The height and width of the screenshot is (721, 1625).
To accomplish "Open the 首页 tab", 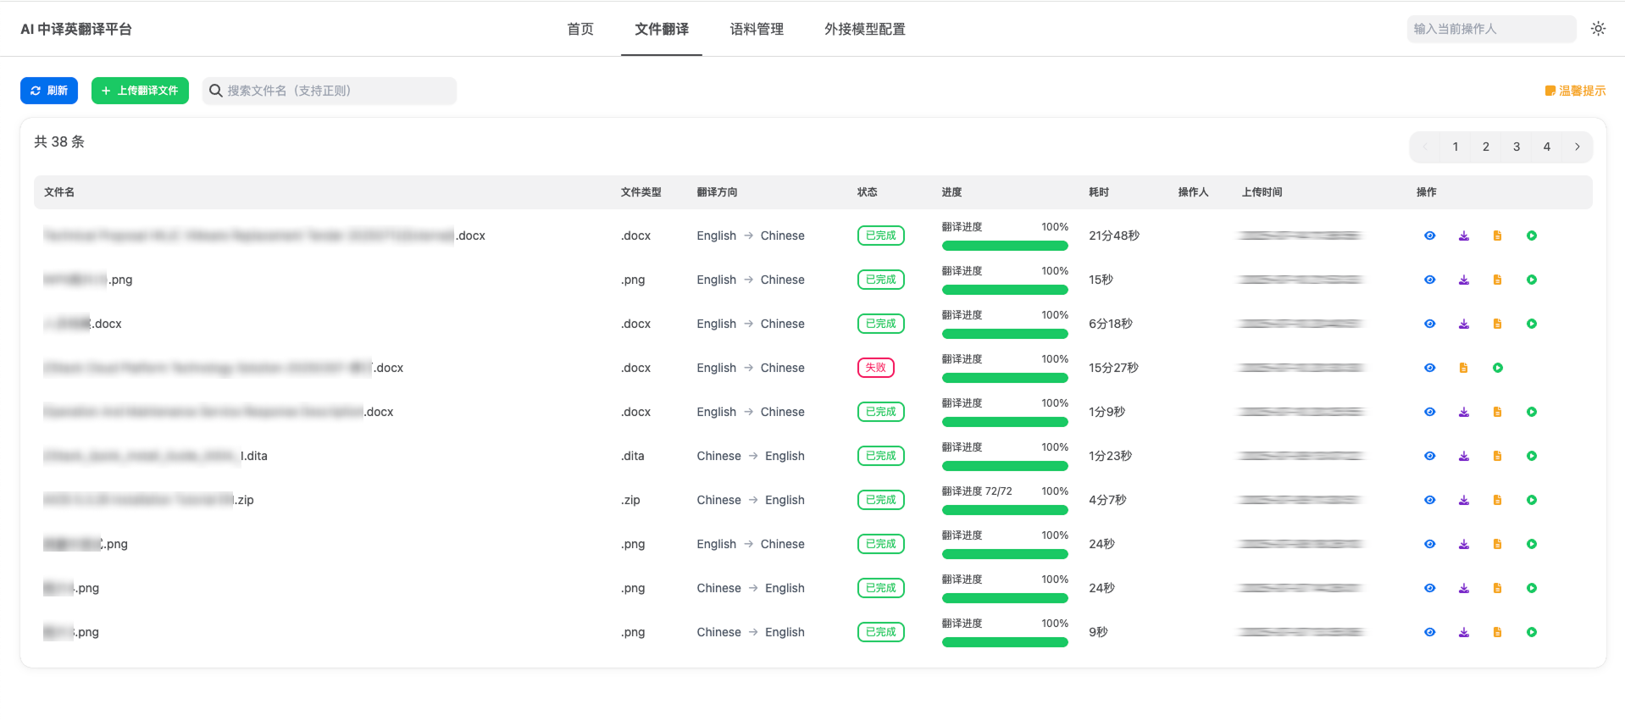I will pyautogui.click(x=580, y=29).
